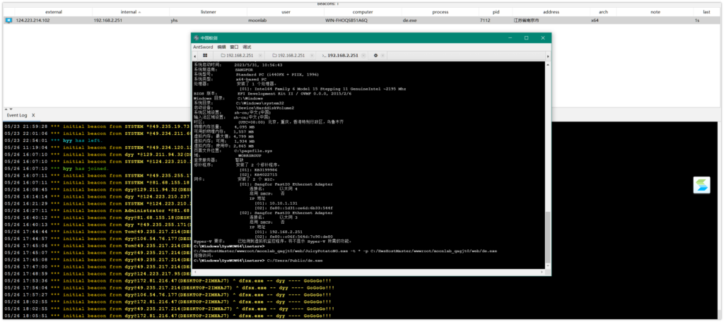The height and width of the screenshot is (322, 724).
Task: Click arch cell x64
Action: pos(595,20)
